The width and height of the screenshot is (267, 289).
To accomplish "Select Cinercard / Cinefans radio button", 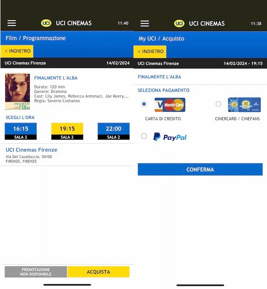I will (218, 104).
